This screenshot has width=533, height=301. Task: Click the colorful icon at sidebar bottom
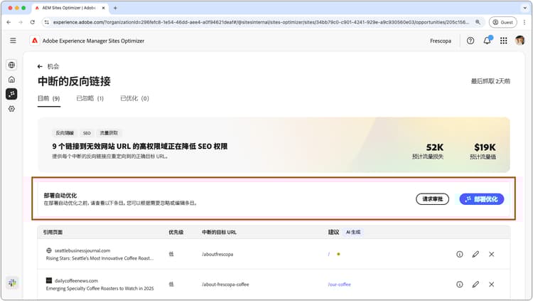coord(12,282)
